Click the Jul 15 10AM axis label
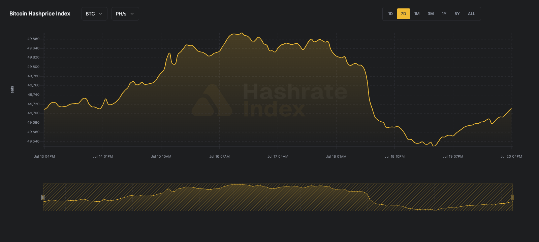This screenshot has height=242, width=539. tap(161, 157)
